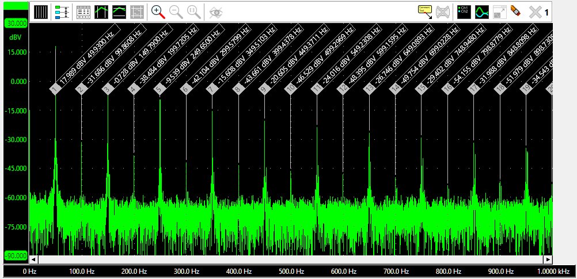Select marker diamond 1 at 49.93 Hz

pyautogui.click(x=55, y=89)
